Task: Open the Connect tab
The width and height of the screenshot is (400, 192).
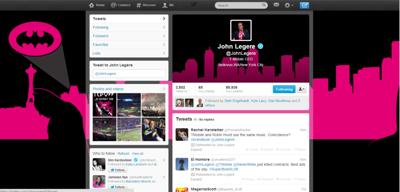Action: click(x=120, y=5)
